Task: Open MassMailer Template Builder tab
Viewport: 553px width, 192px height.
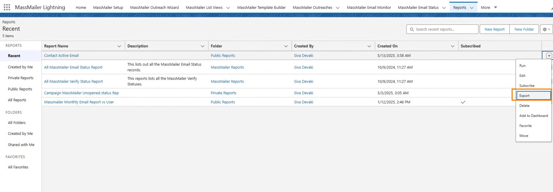Action: (x=261, y=8)
